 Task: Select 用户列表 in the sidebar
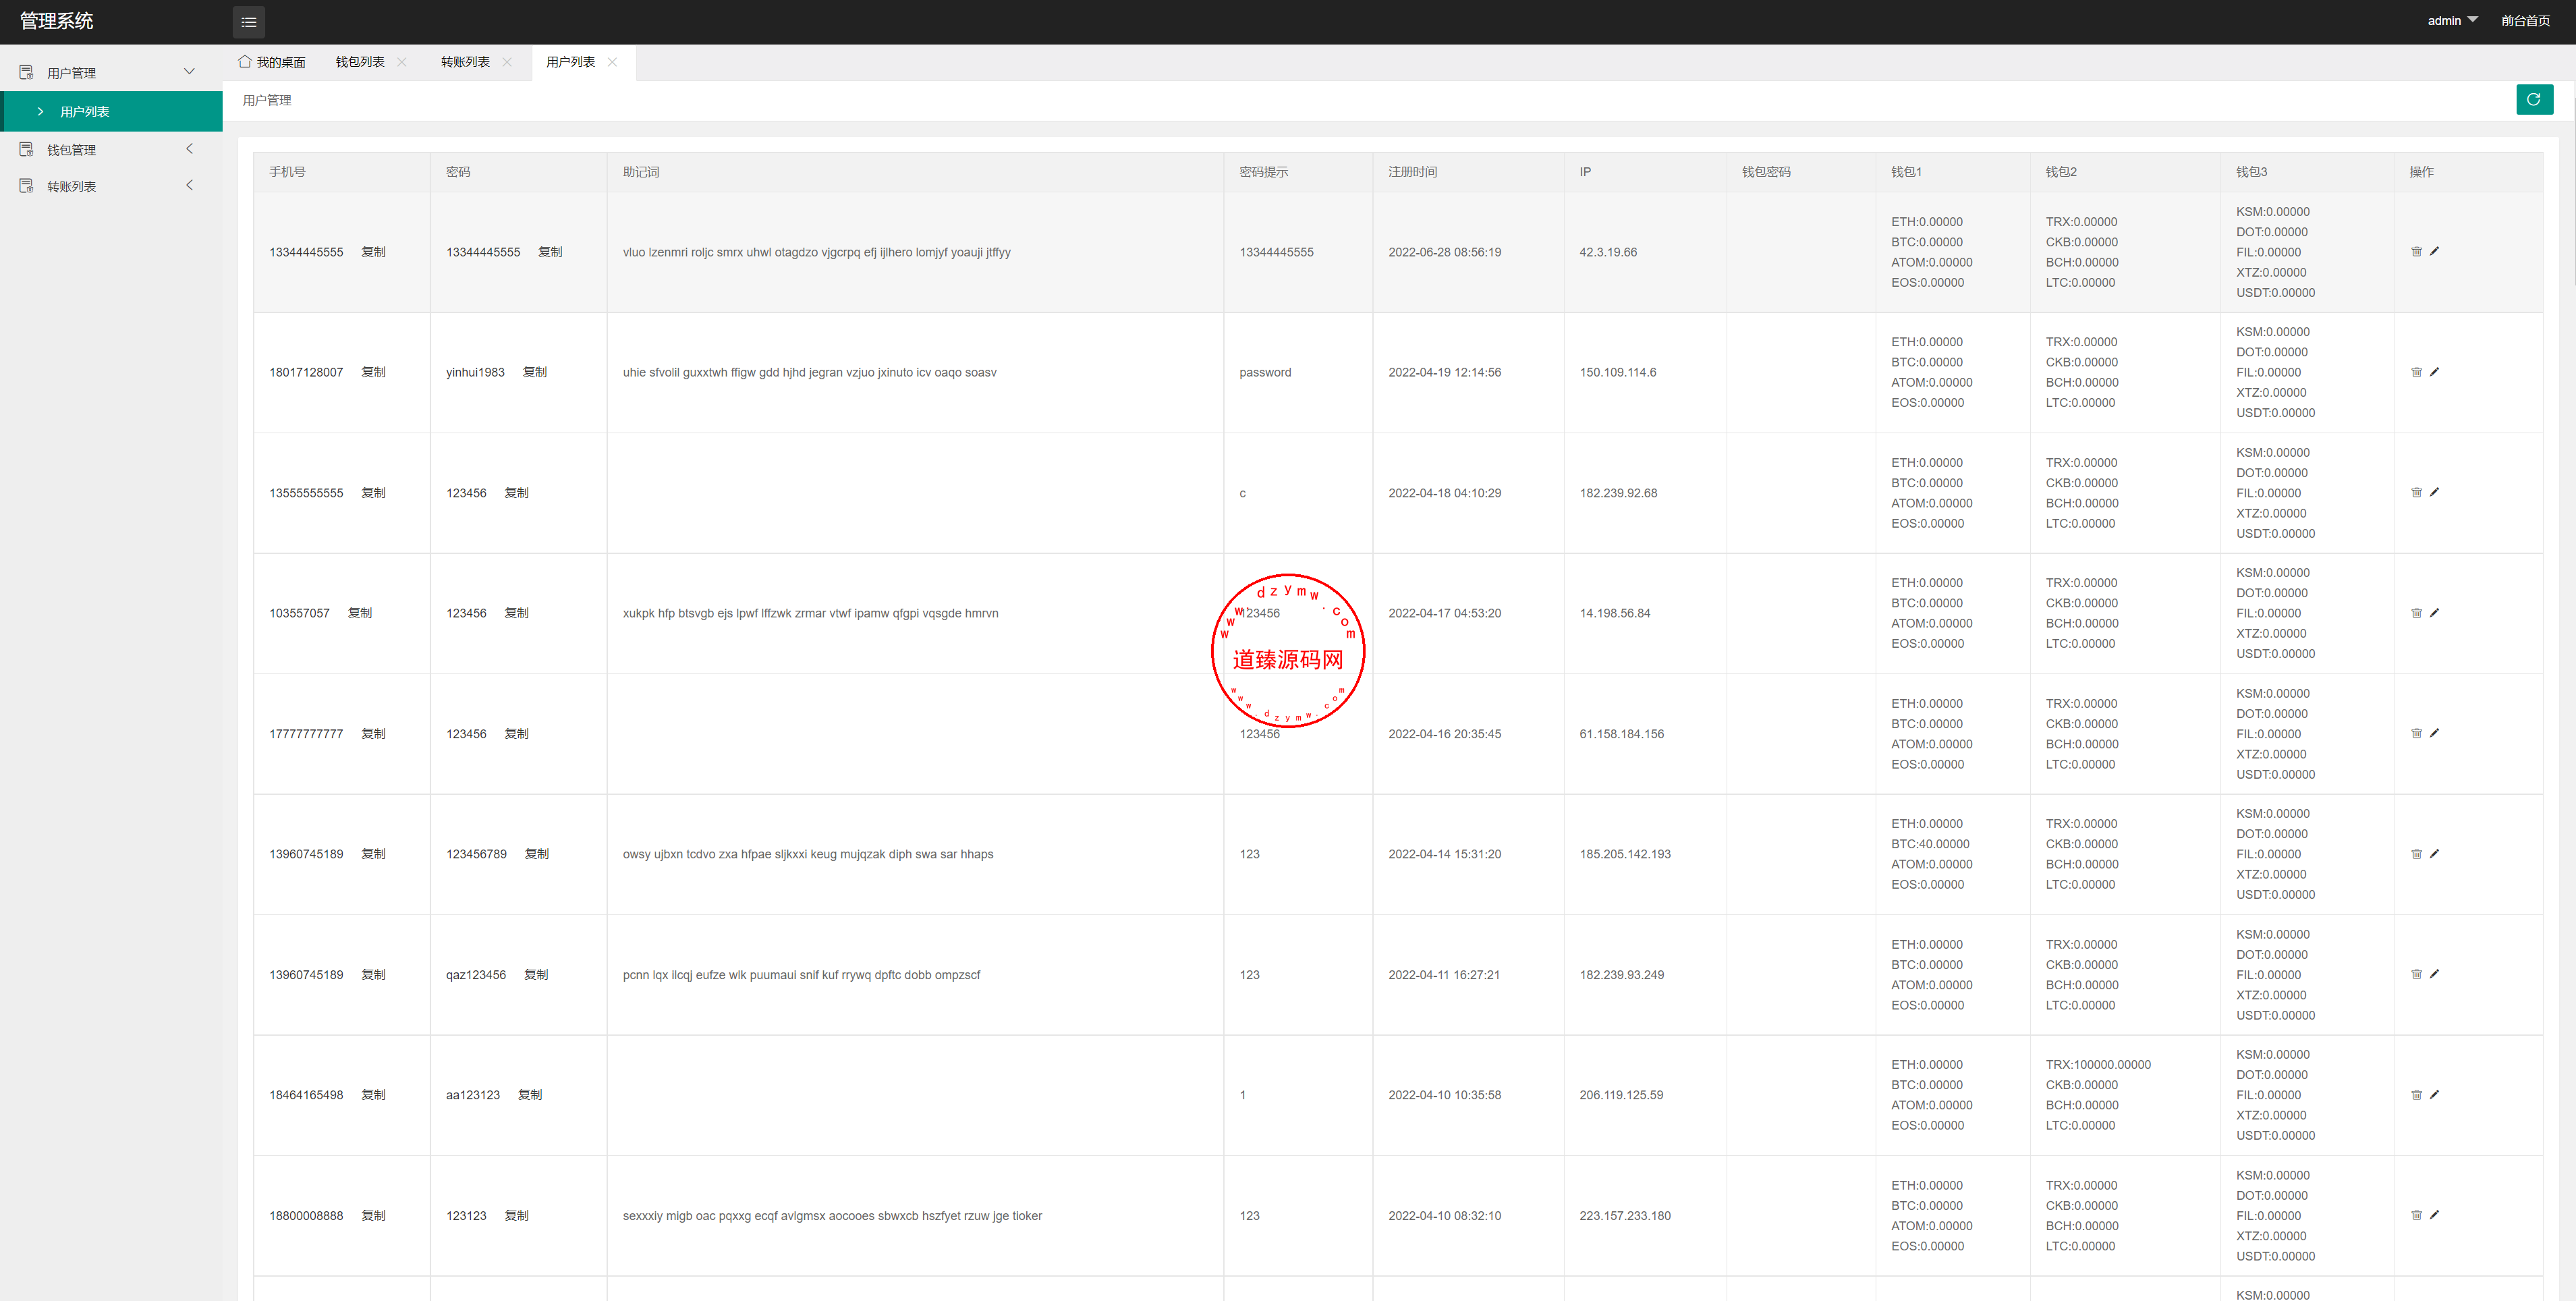click(x=112, y=111)
